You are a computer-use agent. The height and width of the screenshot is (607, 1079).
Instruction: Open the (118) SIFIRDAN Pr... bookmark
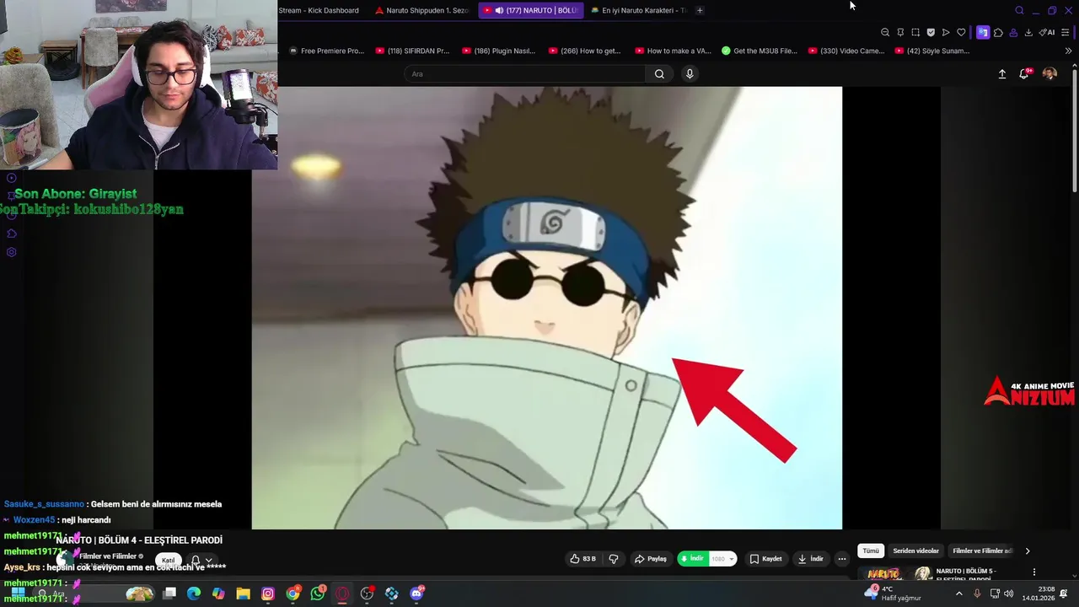[413, 51]
